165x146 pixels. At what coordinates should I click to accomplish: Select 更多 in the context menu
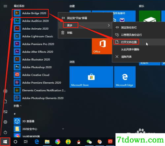[x=85, y=25]
